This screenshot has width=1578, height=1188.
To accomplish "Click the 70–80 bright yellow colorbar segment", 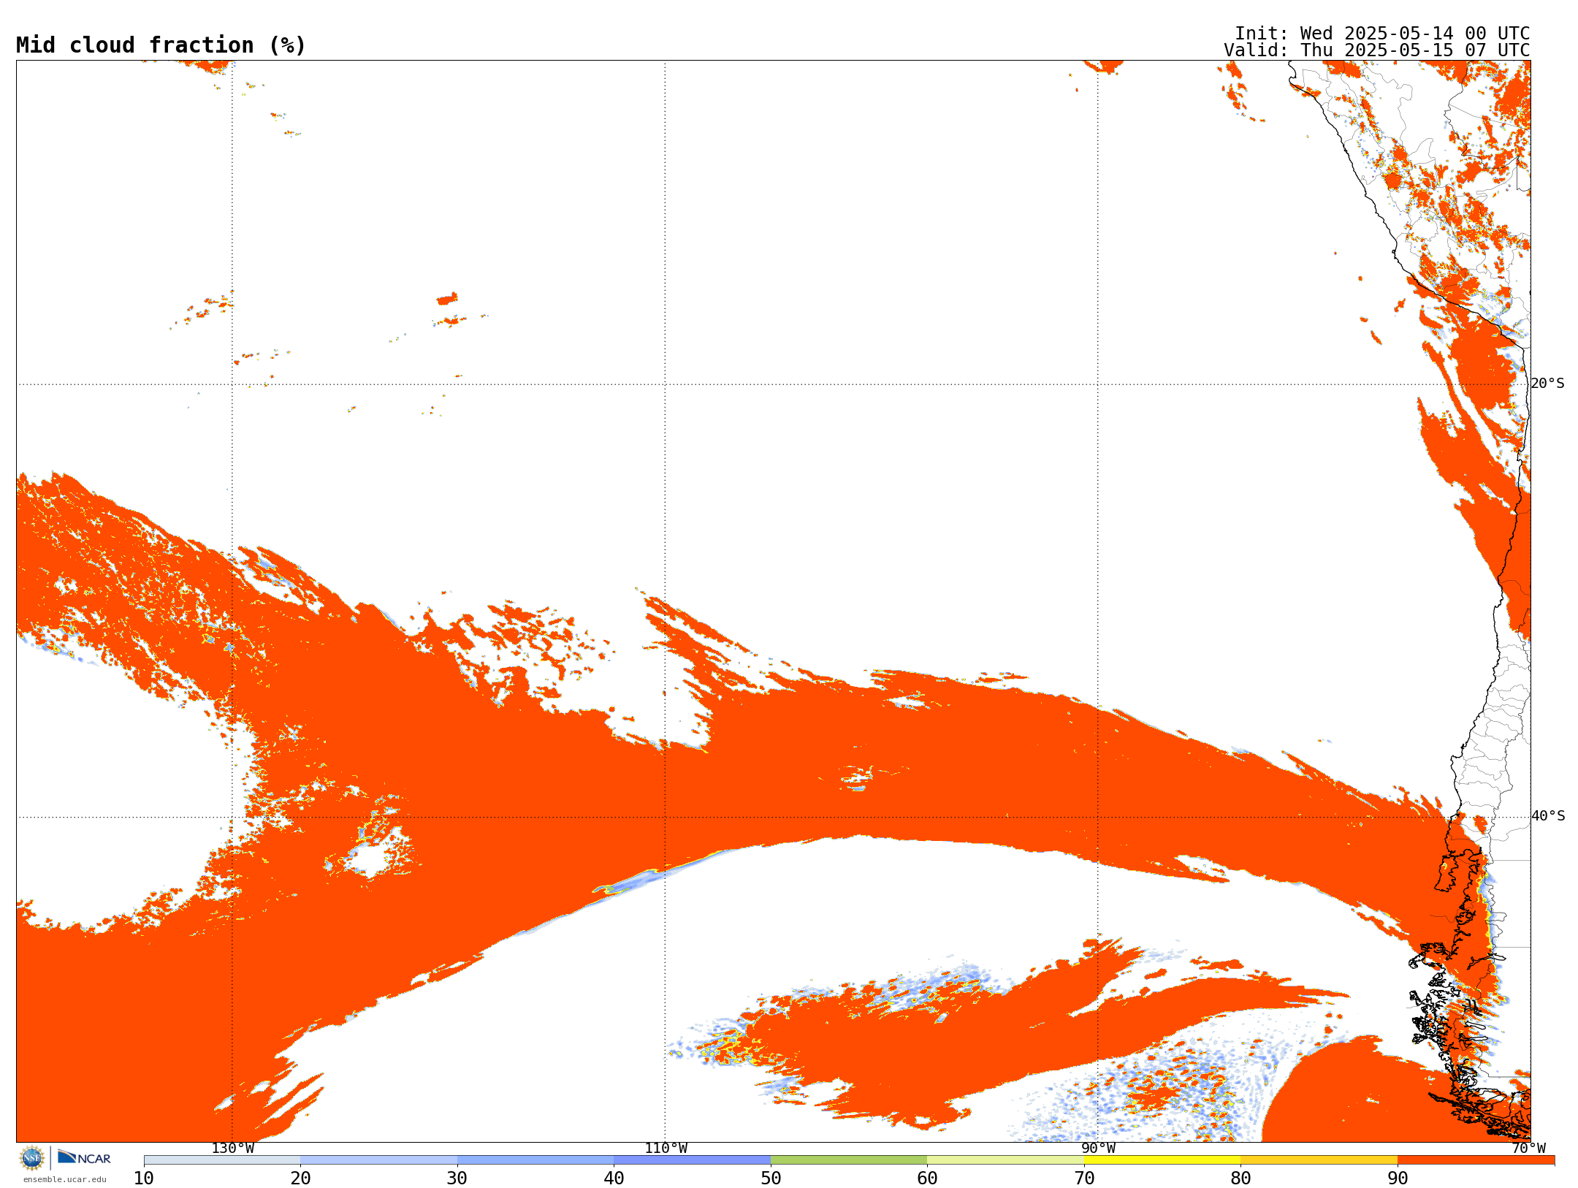I will point(1162,1160).
